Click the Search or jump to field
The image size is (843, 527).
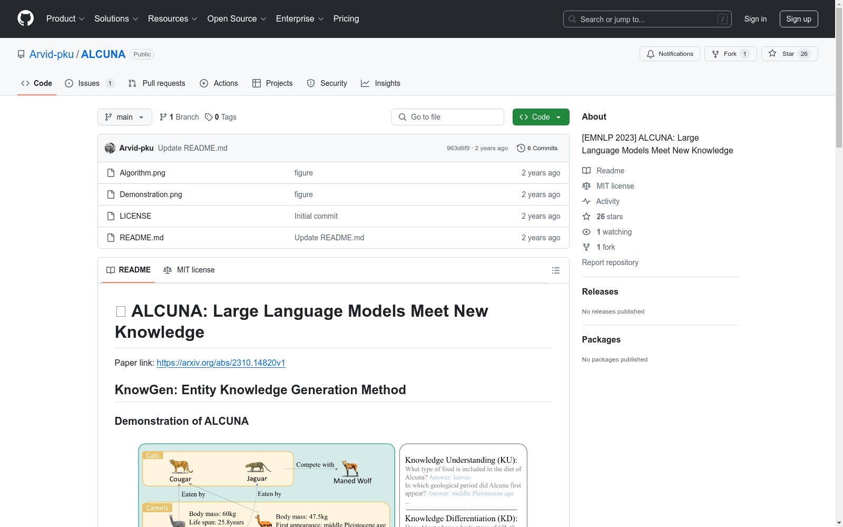647,19
